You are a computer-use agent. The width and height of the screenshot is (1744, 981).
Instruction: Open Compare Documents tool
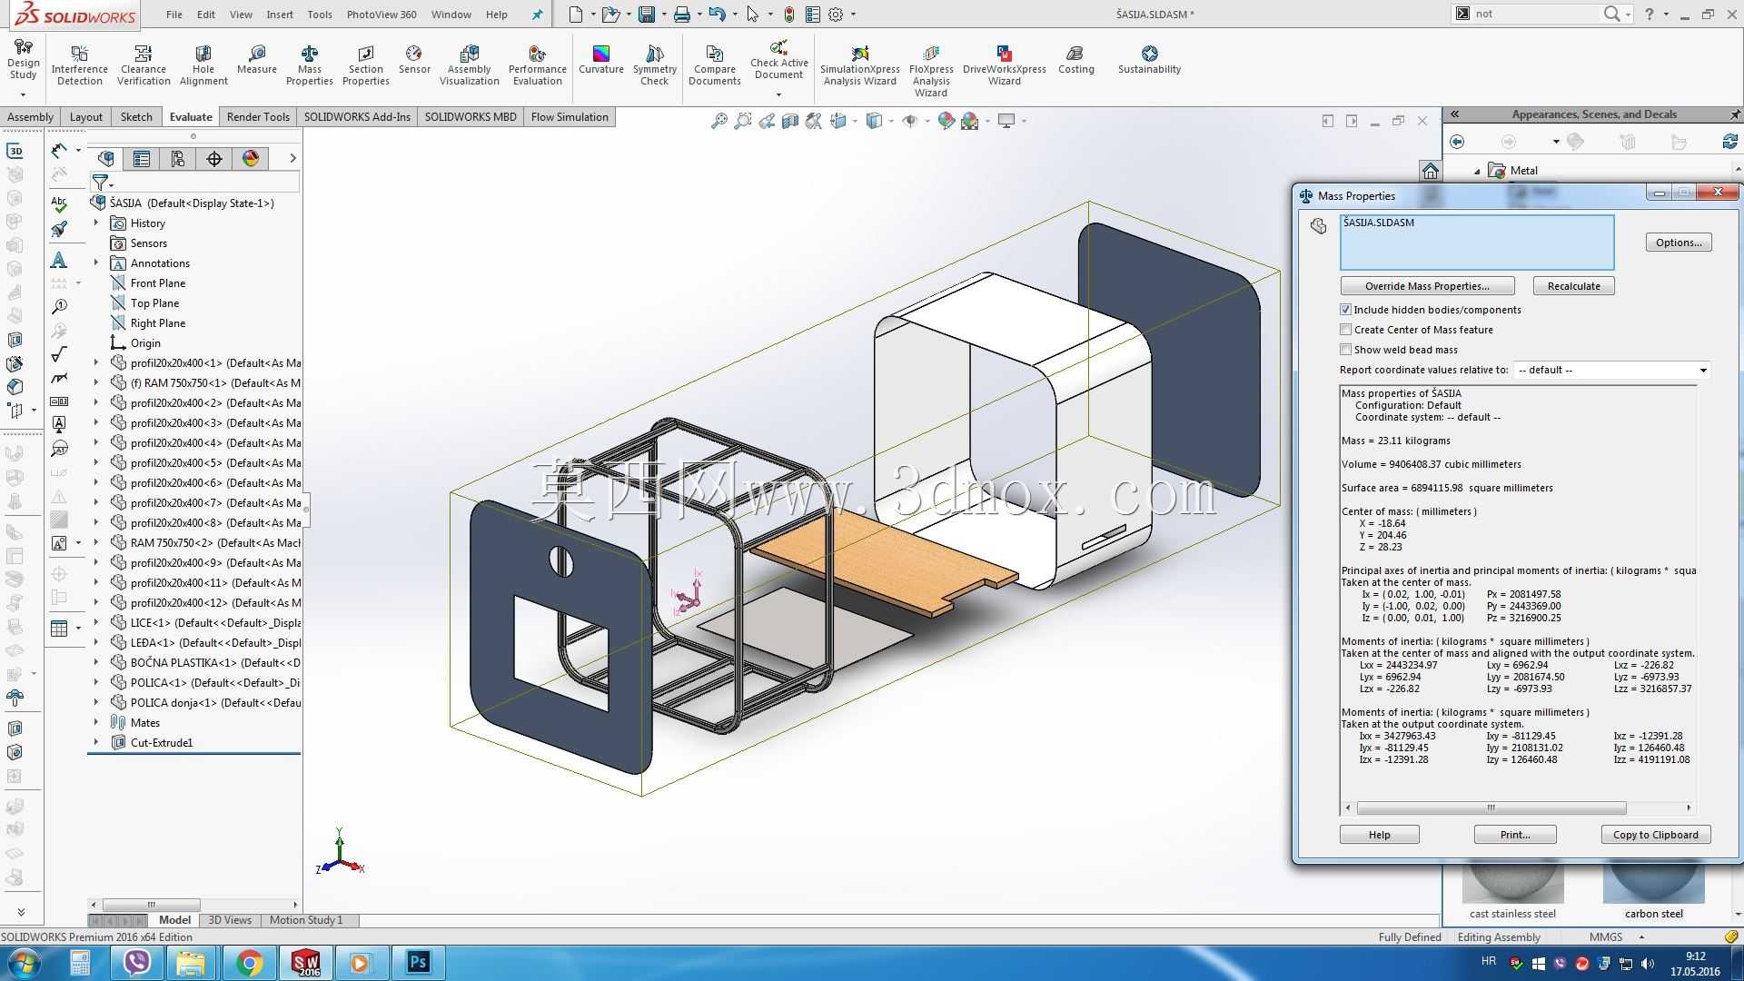coord(715,65)
